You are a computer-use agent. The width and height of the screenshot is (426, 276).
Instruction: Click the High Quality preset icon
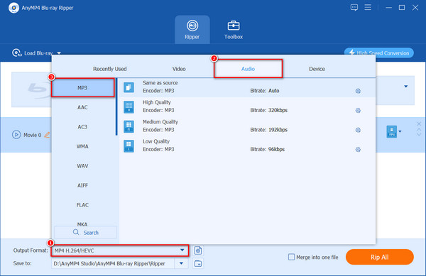[x=129, y=107]
